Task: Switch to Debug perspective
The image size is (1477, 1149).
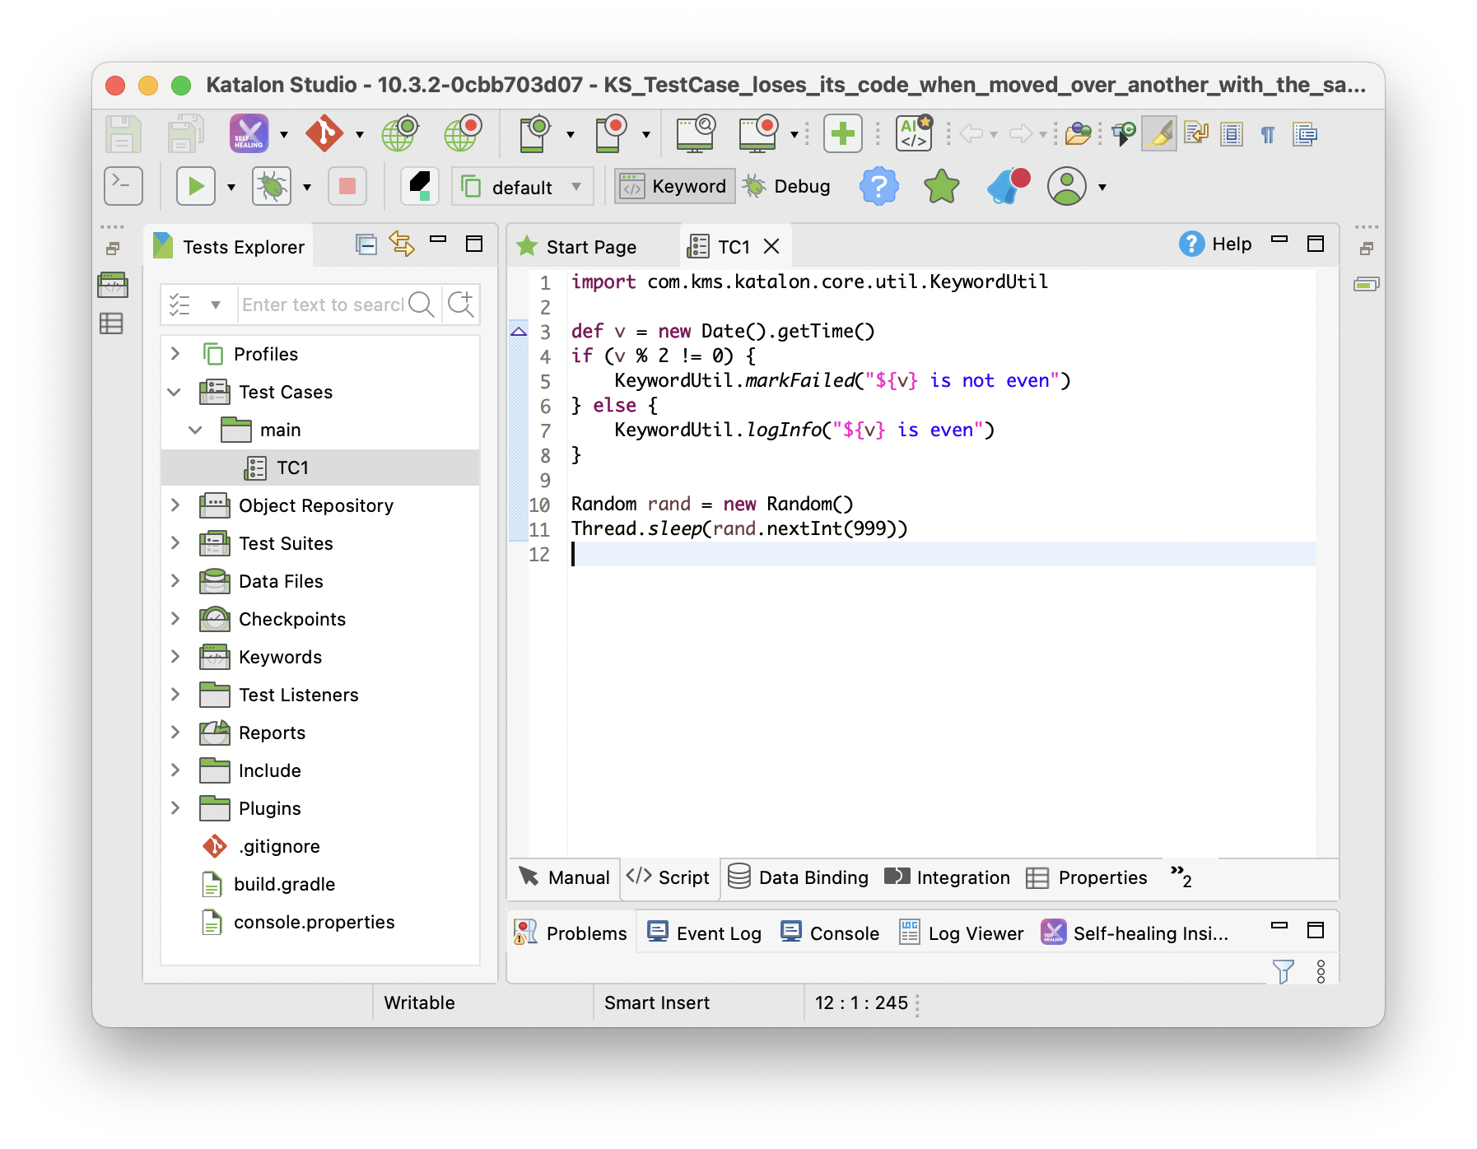Action: [787, 187]
